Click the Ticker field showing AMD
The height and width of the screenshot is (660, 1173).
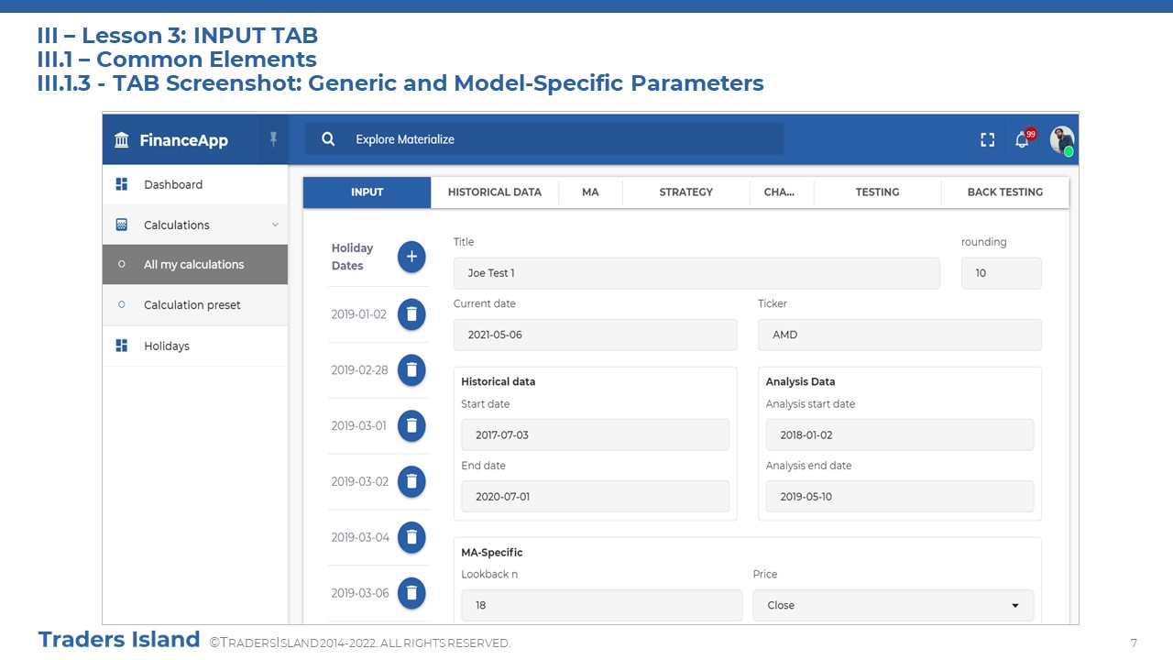(899, 335)
